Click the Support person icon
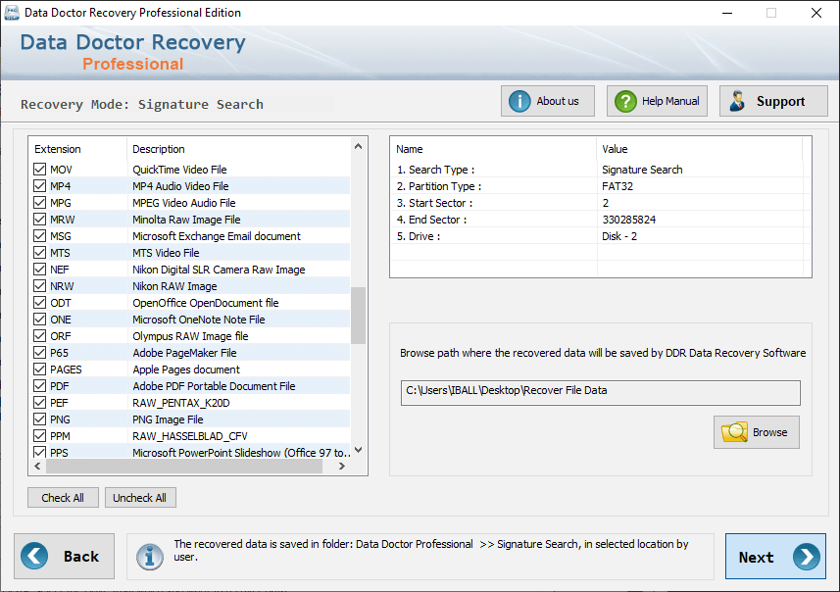 [x=738, y=101]
